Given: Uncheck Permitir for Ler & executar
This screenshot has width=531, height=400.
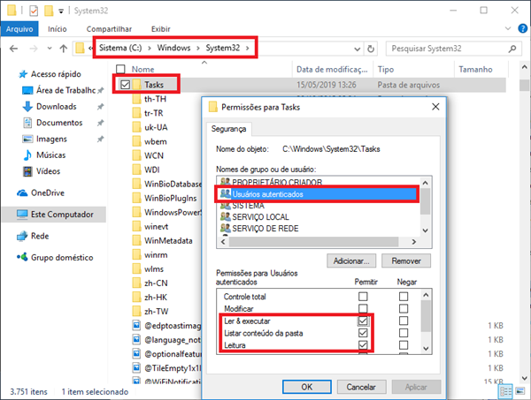Looking at the screenshot, I should 363,321.
